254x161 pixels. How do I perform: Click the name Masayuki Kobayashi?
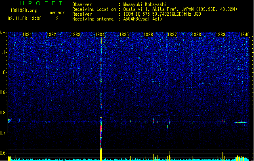145,4
